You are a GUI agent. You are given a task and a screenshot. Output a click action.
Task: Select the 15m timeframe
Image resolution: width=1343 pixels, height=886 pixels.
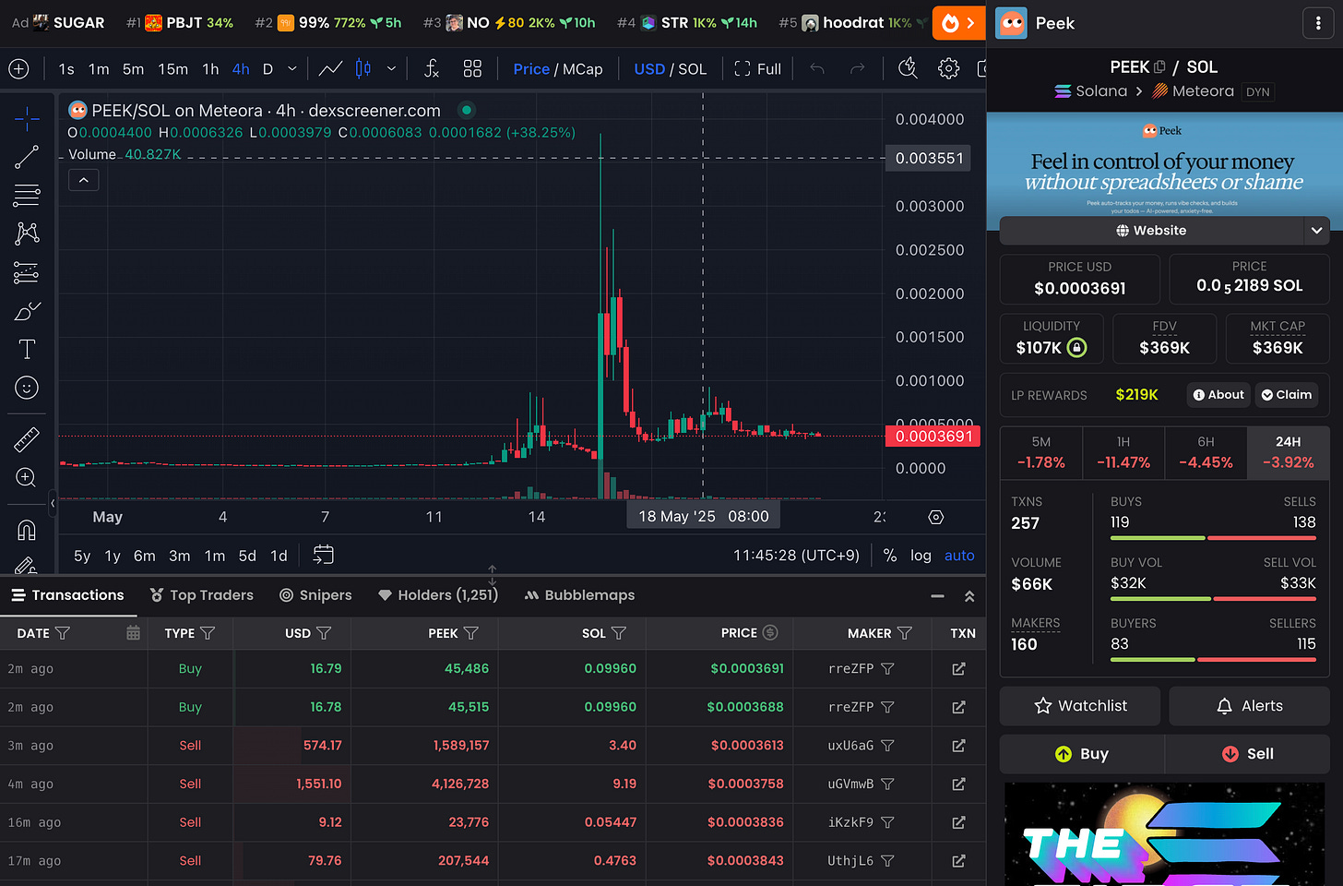(172, 69)
